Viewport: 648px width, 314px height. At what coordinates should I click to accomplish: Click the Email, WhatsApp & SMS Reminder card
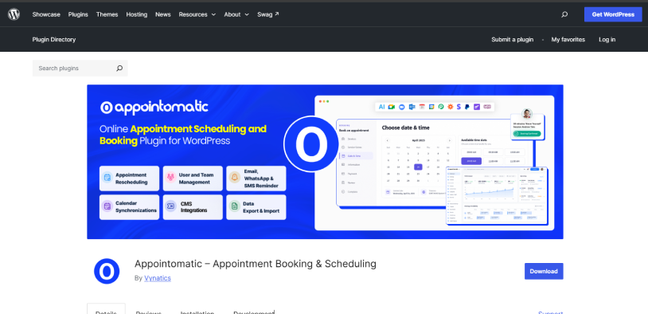click(x=256, y=179)
